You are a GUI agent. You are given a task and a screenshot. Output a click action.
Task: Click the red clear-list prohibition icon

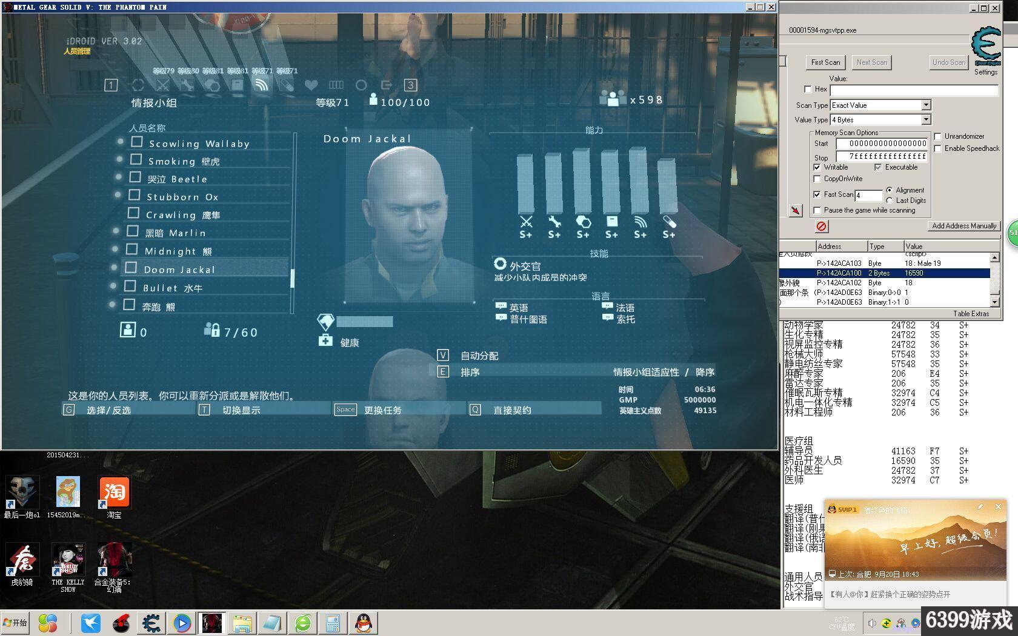click(x=821, y=226)
